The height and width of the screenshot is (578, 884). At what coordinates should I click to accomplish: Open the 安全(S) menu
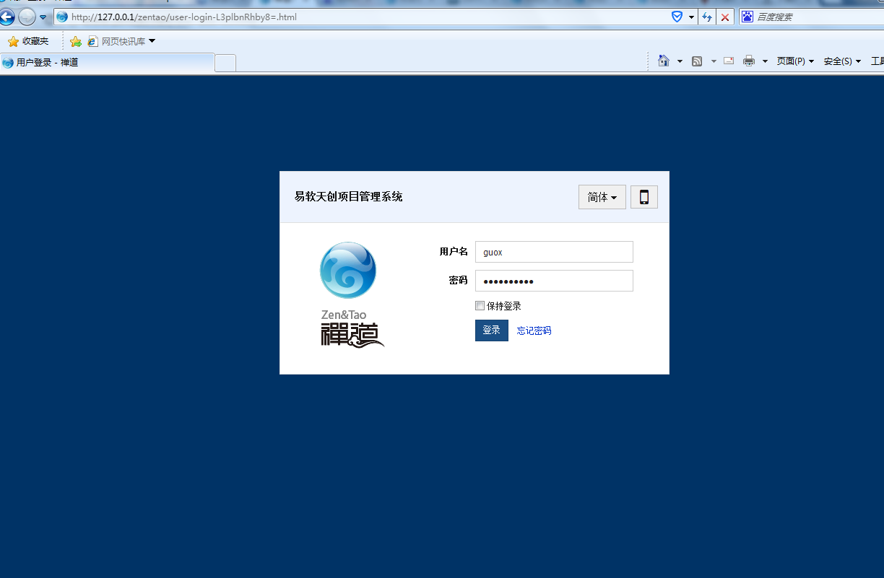click(842, 61)
